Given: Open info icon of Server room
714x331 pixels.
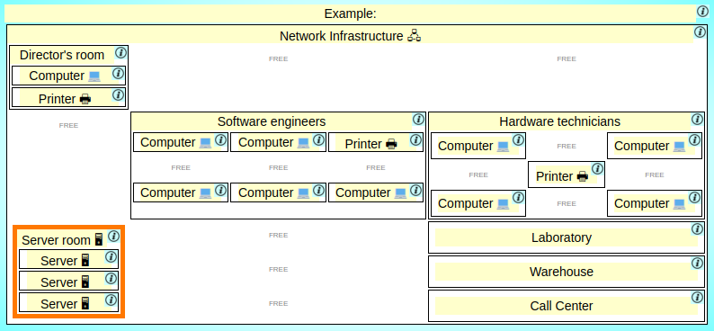Looking at the screenshot, I should [113, 236].
